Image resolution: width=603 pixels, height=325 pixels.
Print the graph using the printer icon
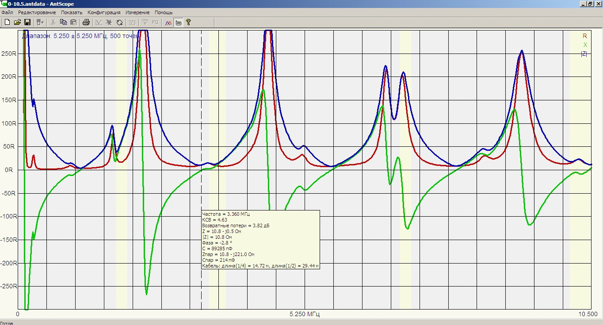point(86,22)
